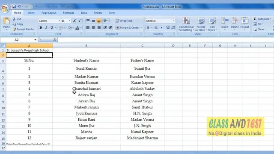This screenshot has width=274, height=154.
Task: Switch to the Insert tab
Action: [x=31, y=13]
